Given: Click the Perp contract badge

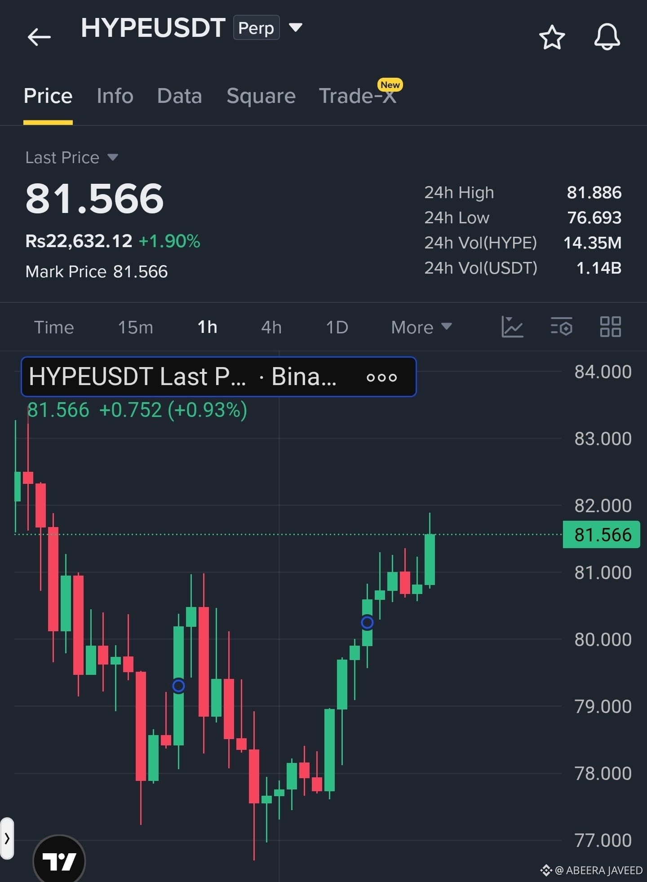Looking at the screenshot, I should tap(256, 28).
